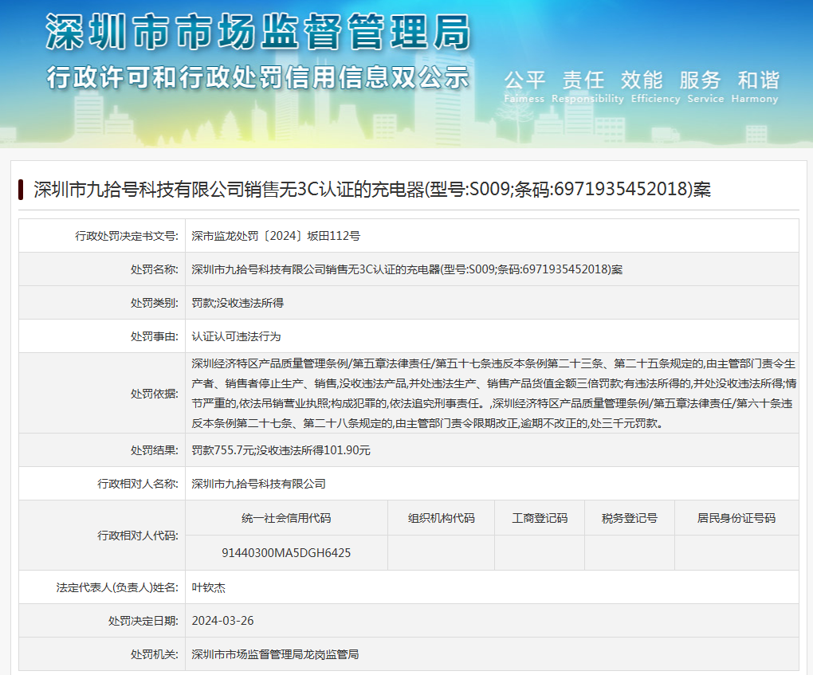Click the 处罚决定日期 label
Viewport: 813px width, 675px height.
[x=143, y=621]
